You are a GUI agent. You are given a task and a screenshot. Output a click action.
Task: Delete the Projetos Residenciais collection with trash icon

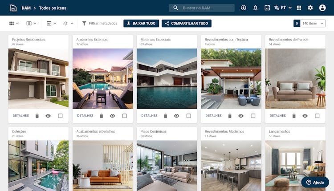37,116
